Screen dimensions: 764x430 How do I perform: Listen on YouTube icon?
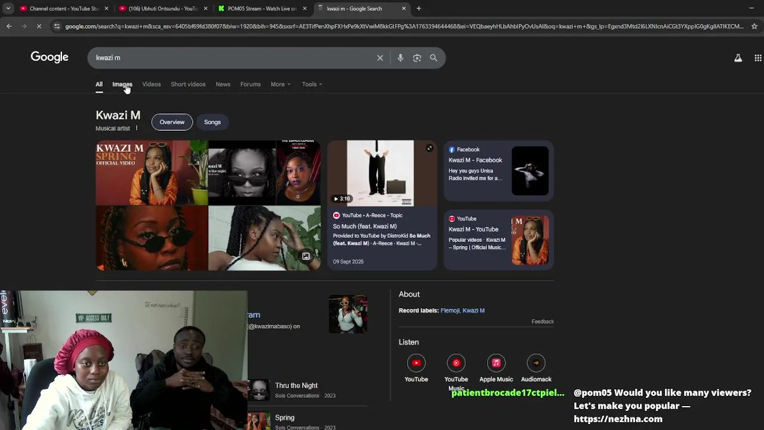pos(416,363)
